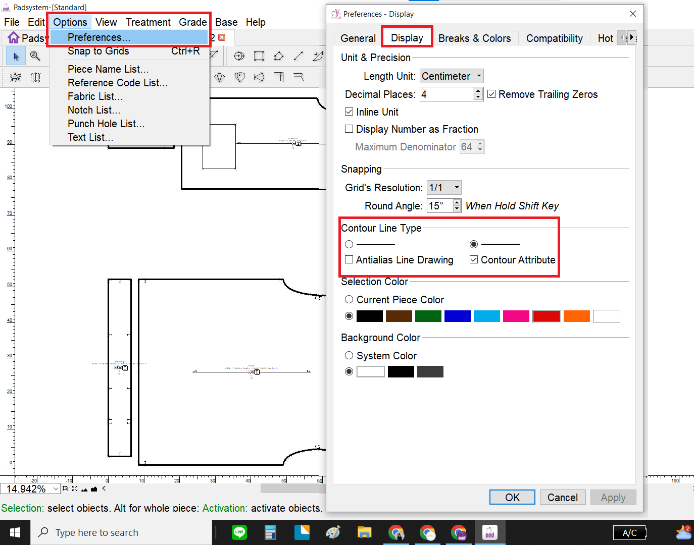Launch Calculator from the taskbar

click(270, 532)
